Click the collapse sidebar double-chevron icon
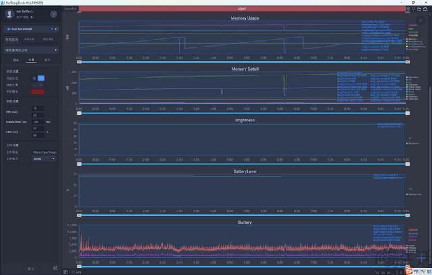 tap(55, 268)
